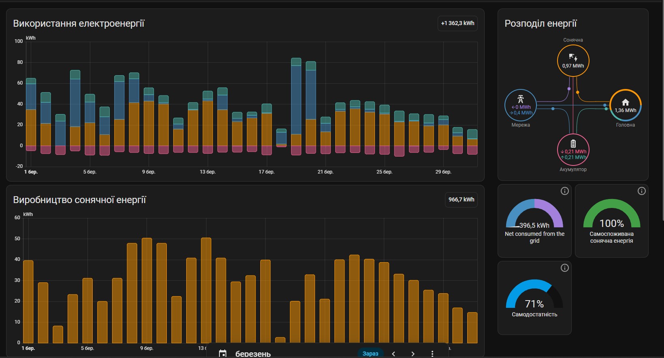Click the battery icon in Акумулятор circle

[x=573, y=144]
